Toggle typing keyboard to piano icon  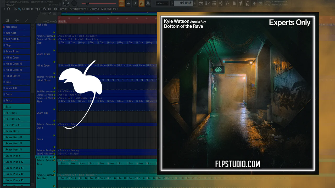coord(121,3)
